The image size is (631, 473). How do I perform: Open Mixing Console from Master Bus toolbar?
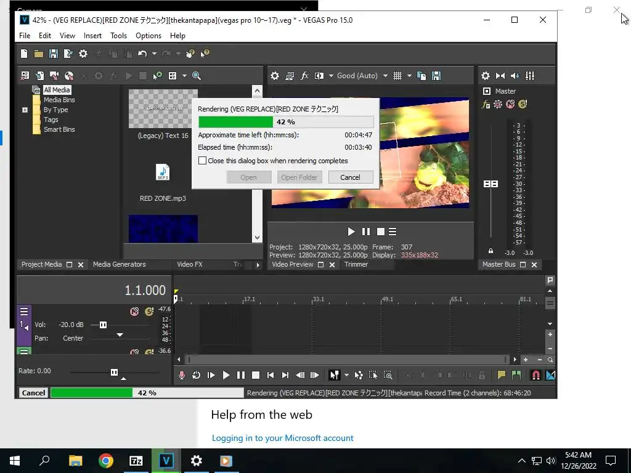530,76
